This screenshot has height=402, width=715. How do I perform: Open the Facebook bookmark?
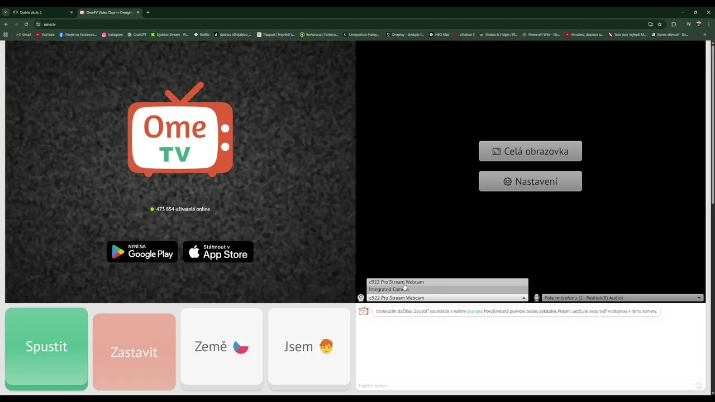tap(78, 35)
